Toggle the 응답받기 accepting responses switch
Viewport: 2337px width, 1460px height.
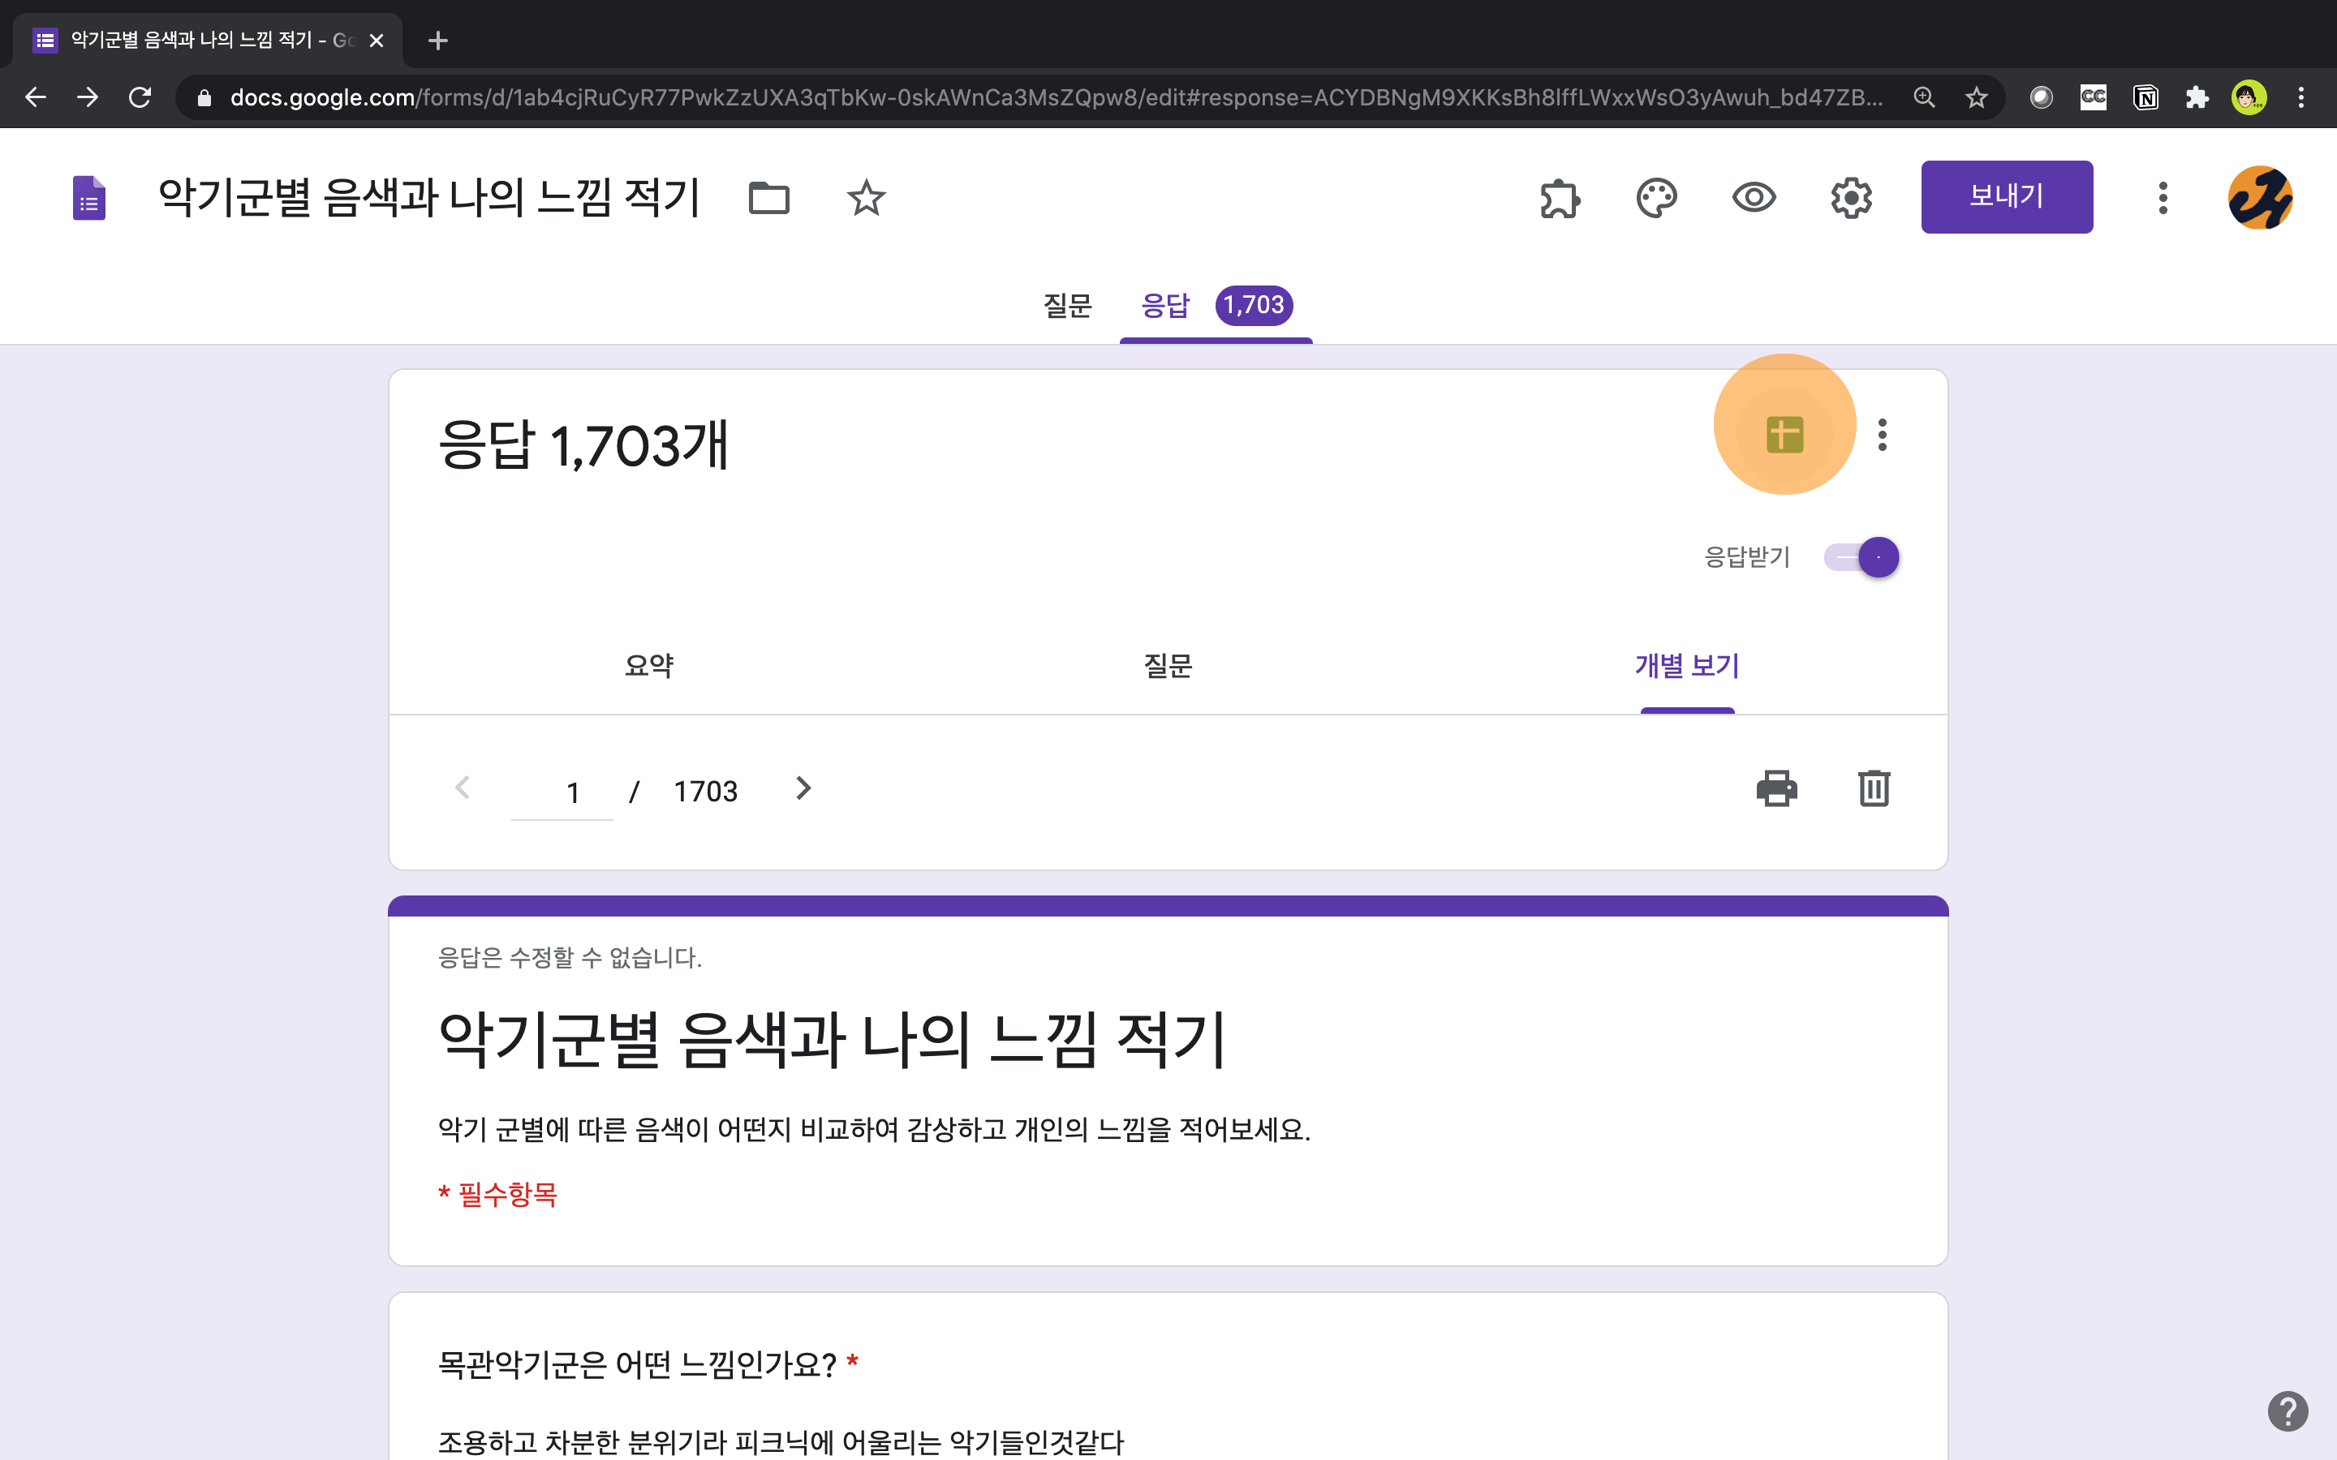pyautogui.click(x=1861, y=557)
